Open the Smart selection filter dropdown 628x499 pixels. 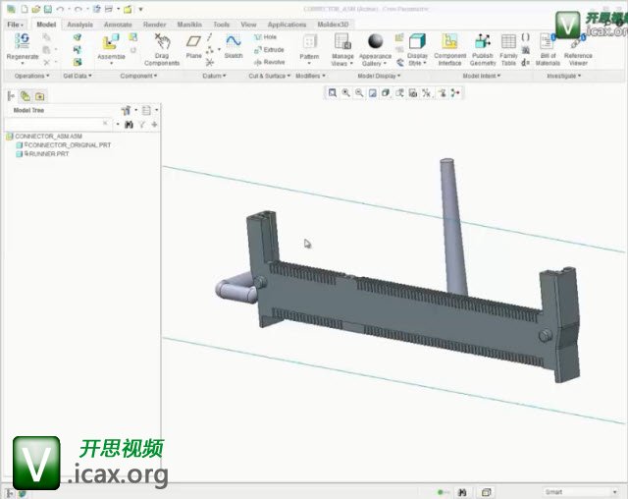click(x=580, y=492)
